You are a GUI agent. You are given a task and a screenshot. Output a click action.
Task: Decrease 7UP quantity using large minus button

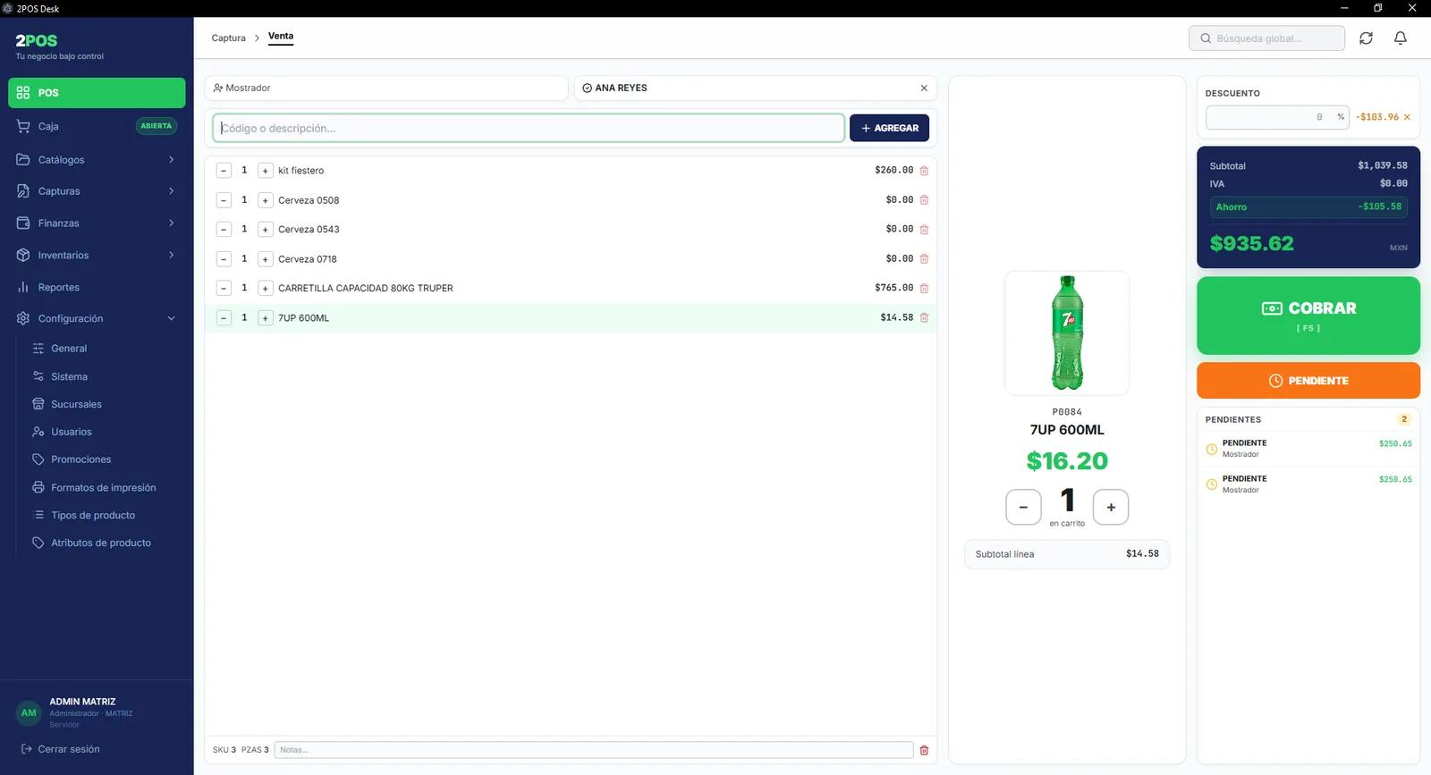(1023, 507)
